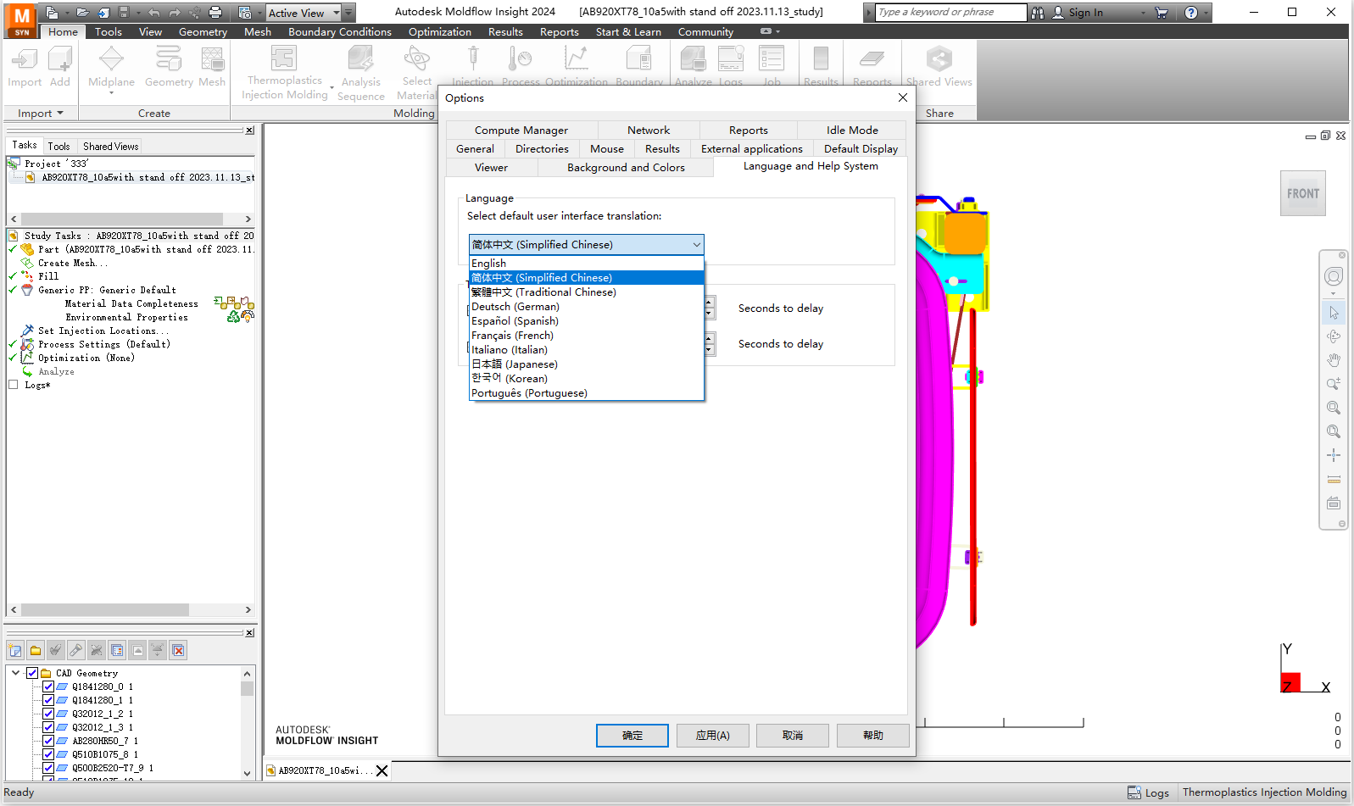Click the 应用(A) apply button
1354x806 pixels.
[x=712, y=736]
